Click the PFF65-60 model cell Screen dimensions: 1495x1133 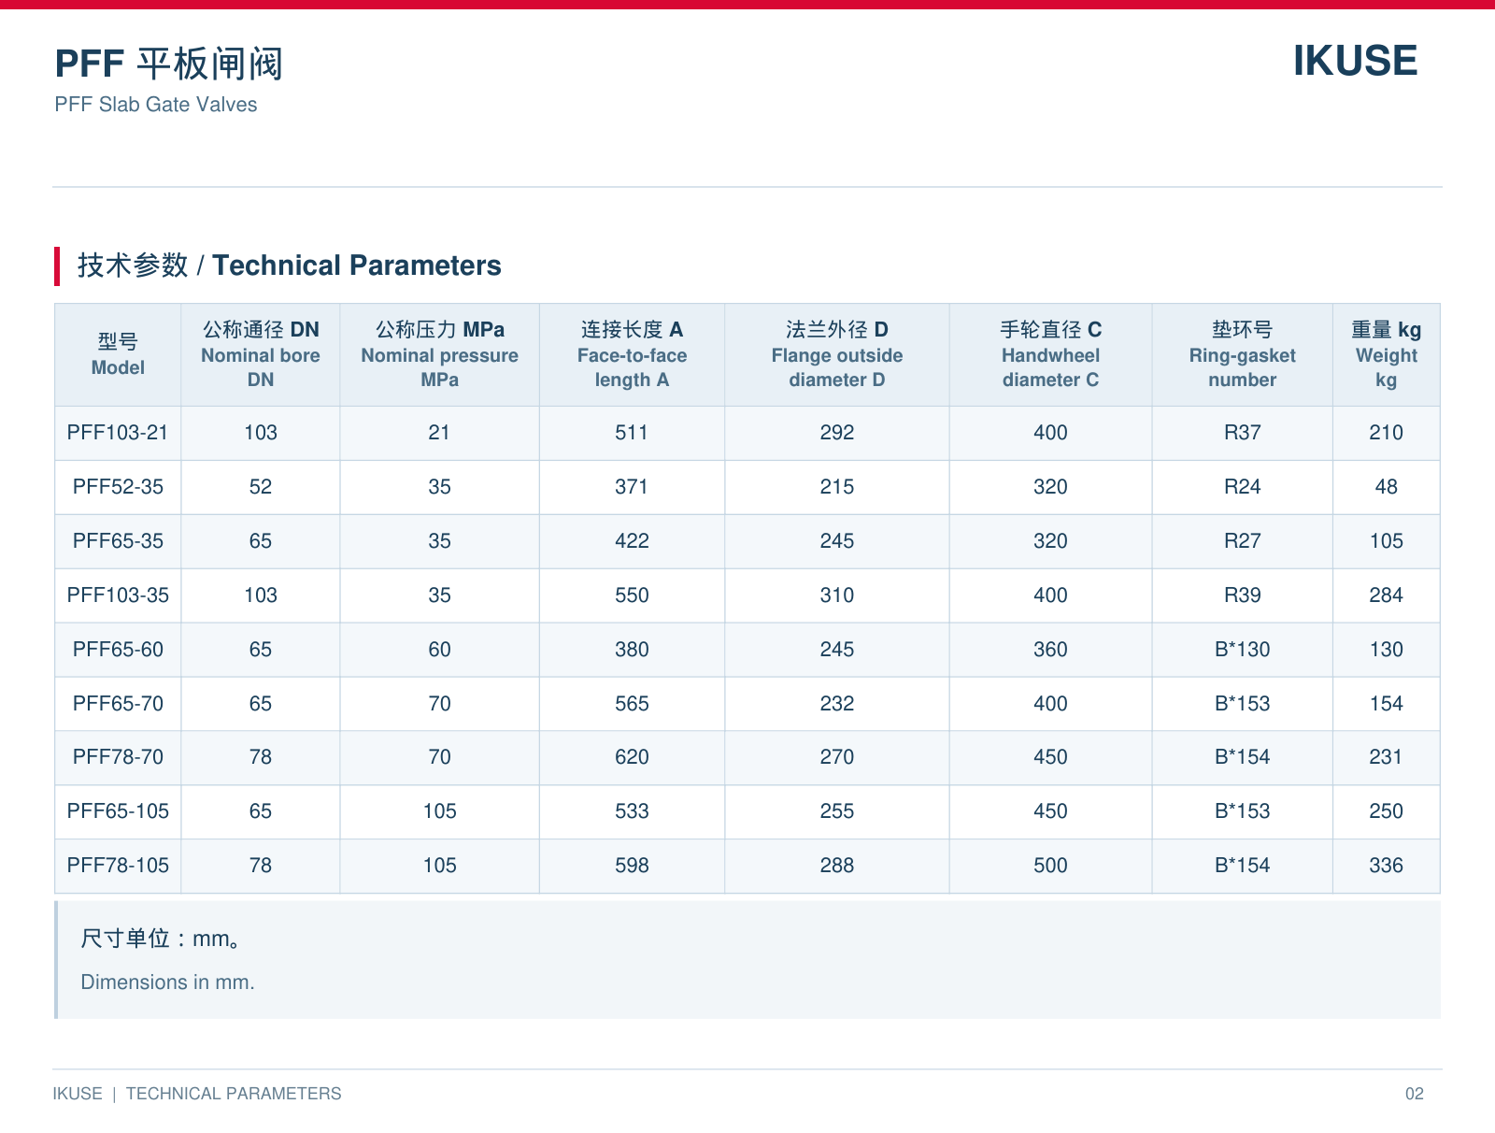pos(118,650)
